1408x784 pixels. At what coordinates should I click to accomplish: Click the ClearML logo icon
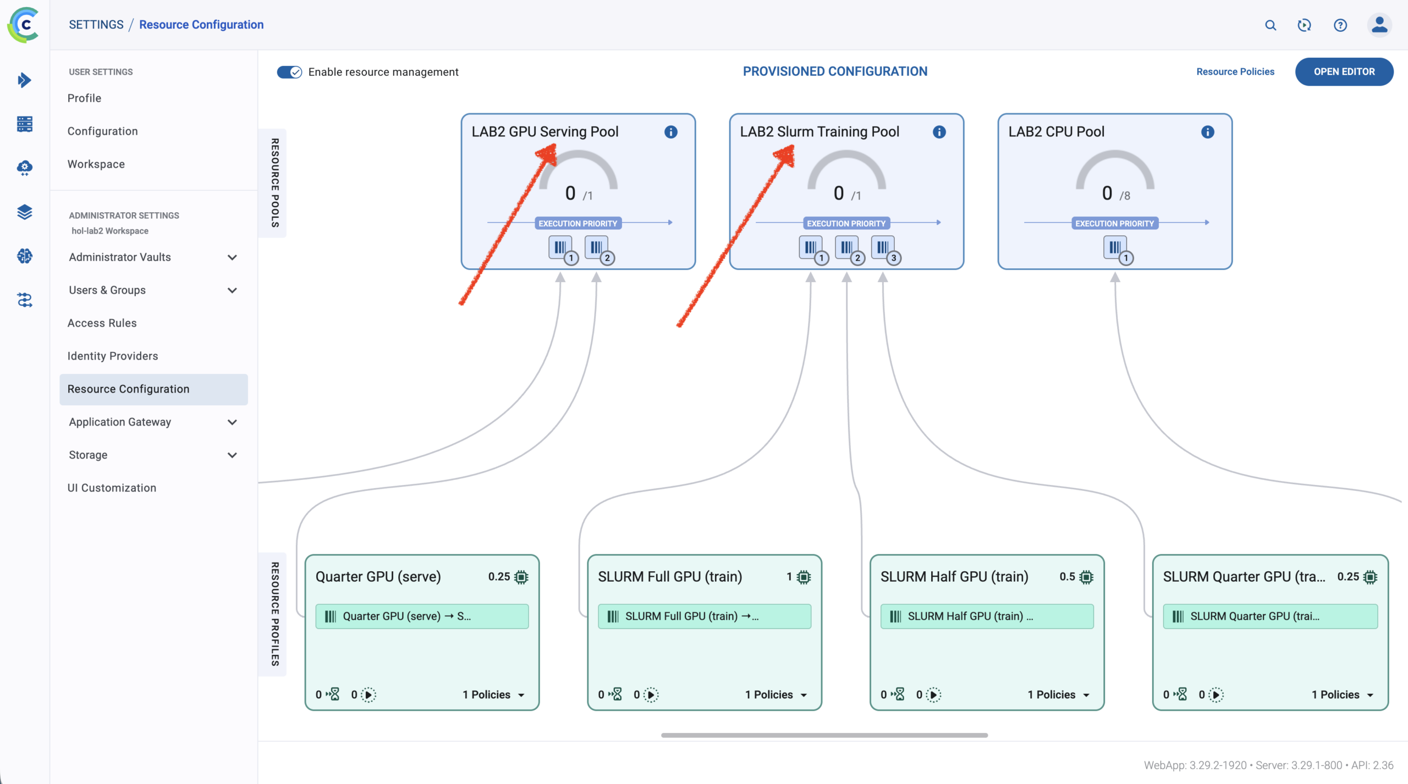pos(24,25)
